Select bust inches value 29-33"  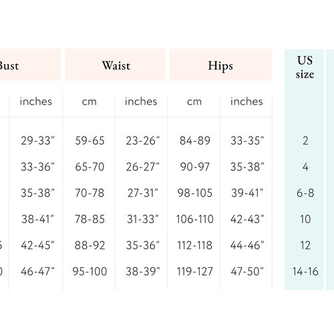click(37, 140)
